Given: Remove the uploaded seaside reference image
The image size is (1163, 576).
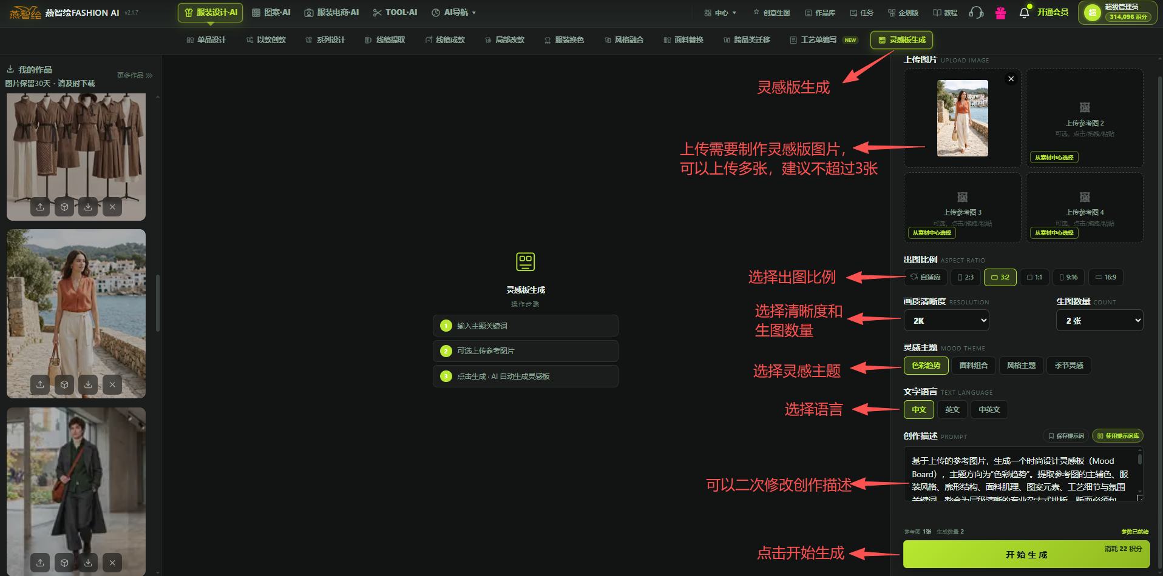Looking at the screenshot, I should click(1011, 79).
